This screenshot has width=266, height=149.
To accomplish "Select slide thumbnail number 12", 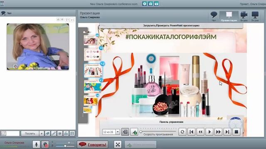I will coord(93,71).
